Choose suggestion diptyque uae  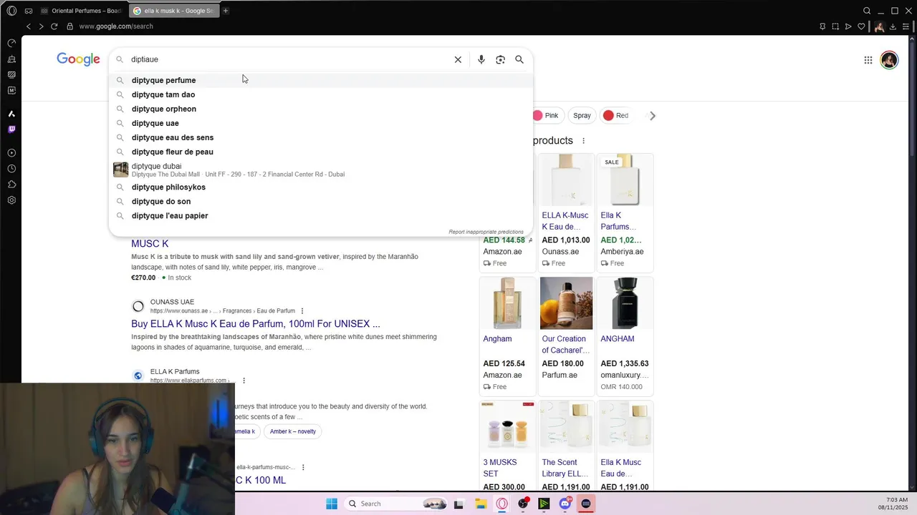coord(321,123)
